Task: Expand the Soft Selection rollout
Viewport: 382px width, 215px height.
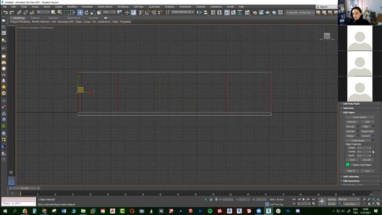Action: coord(359,177)
